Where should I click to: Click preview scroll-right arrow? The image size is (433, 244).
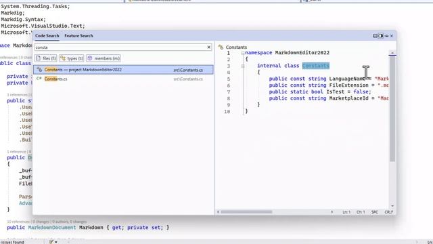pos(332,212)
